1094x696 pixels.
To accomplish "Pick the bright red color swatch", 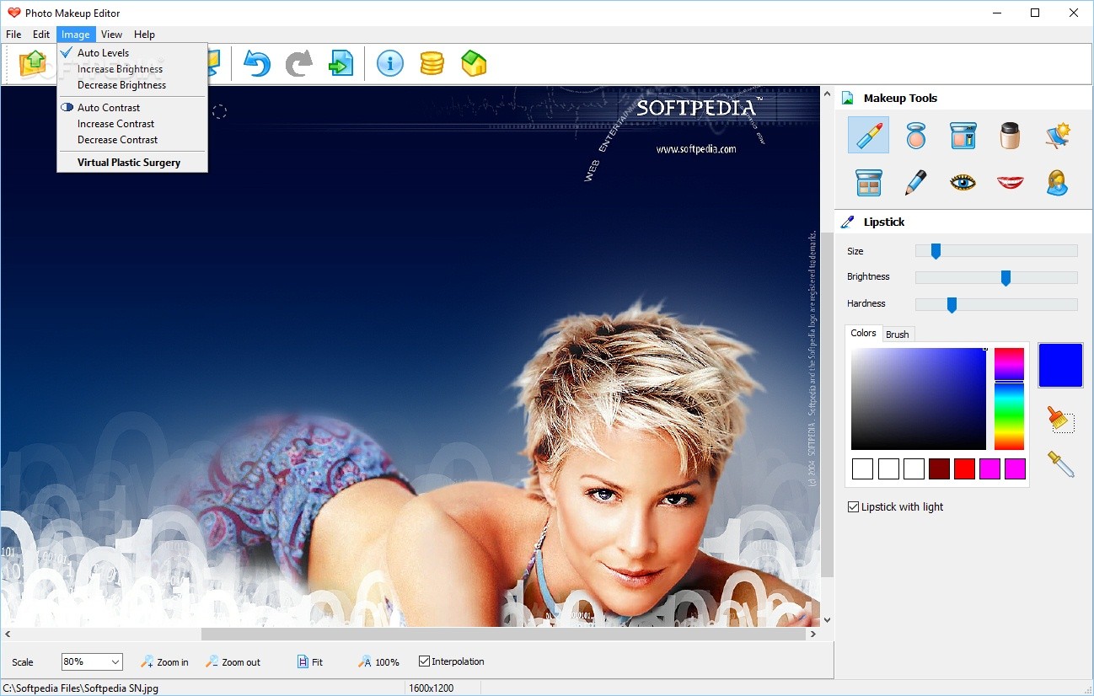I will pyautogui.click(x=964, y=469).
